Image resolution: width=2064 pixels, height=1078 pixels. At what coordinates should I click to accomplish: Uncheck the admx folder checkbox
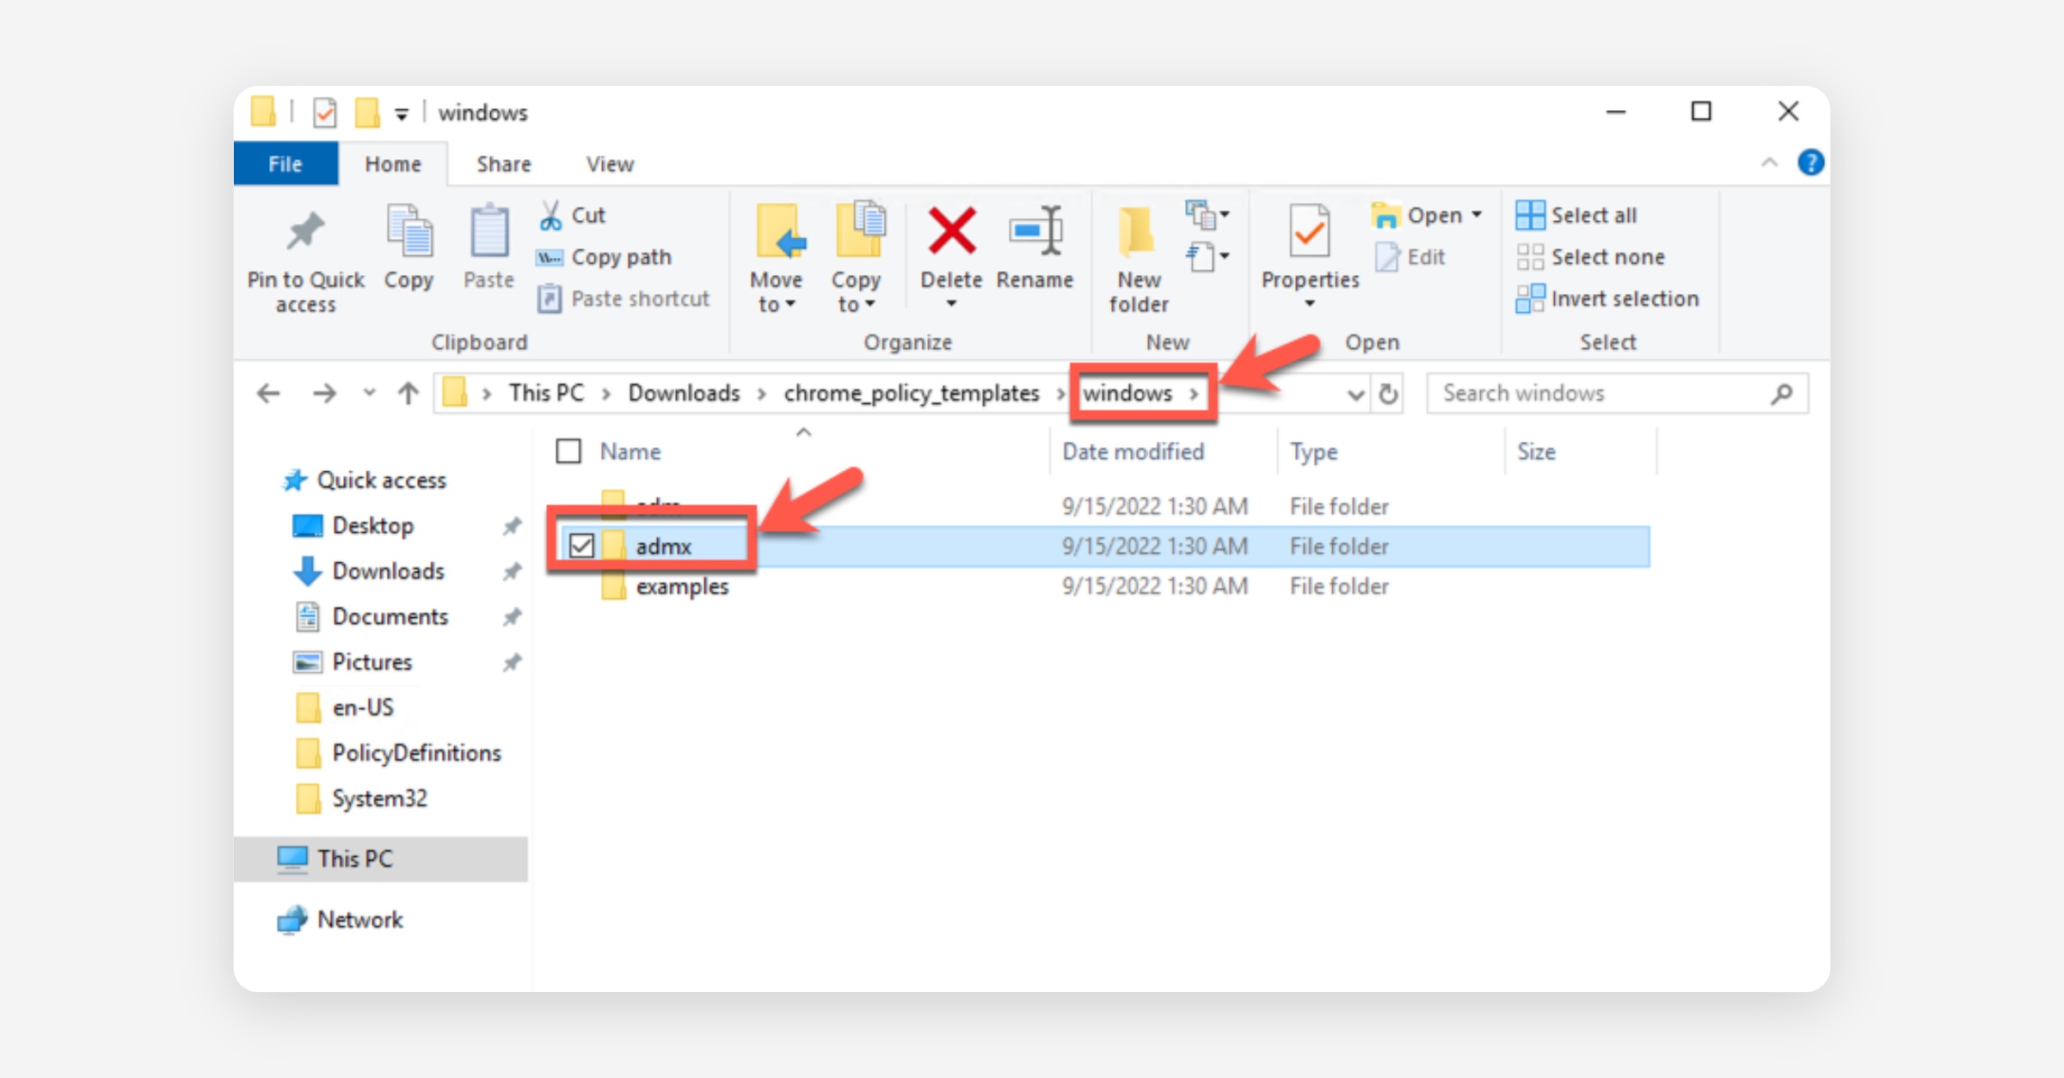(582, 546)
